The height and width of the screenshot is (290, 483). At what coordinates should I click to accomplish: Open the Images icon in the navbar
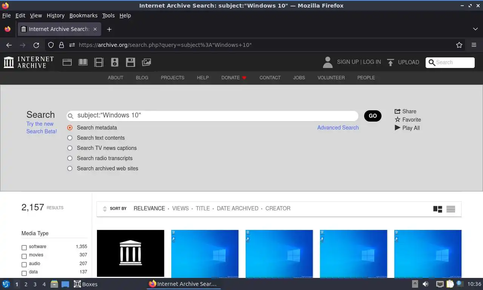click(x=146, y=62)
